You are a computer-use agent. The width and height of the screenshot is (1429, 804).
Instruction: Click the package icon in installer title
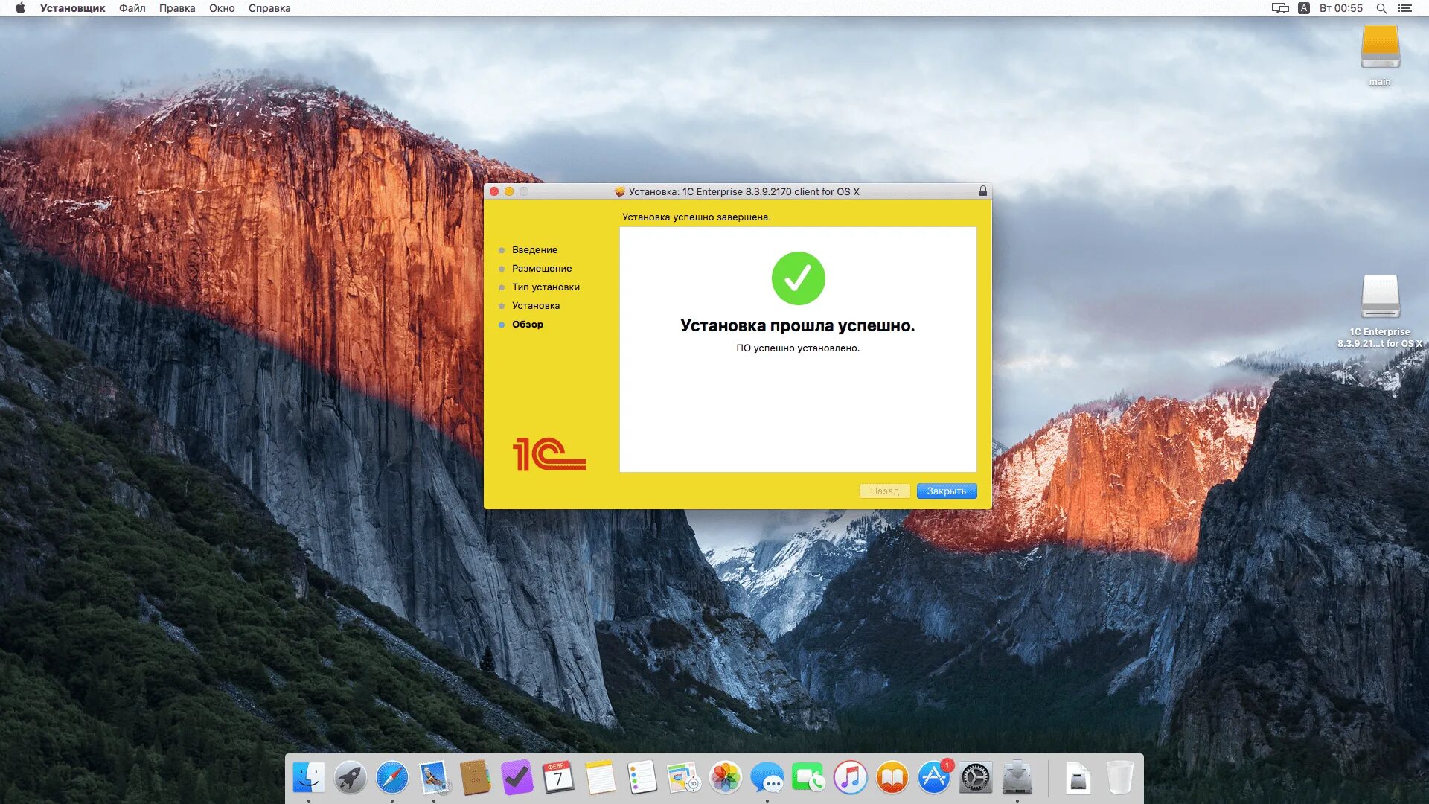pos(619,191)
